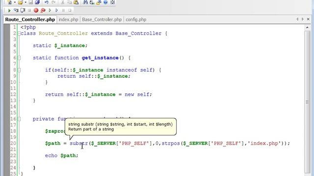
Task: Click the padlock icon in toolbar
Action: 99,2
